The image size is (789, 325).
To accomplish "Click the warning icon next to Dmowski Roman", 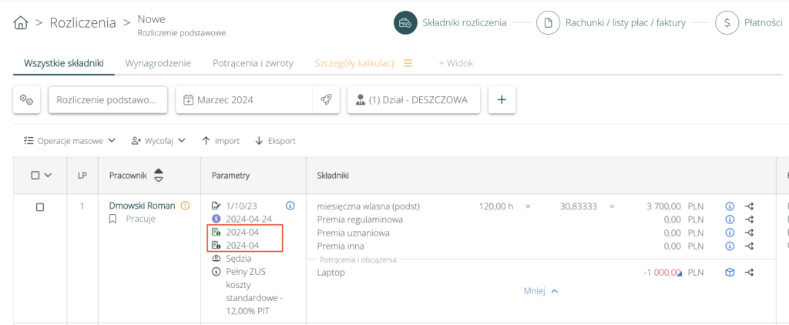I will (x=185, y=206).
